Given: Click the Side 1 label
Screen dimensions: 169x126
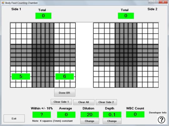Looking at the screenshot, I should click(16, 9).
